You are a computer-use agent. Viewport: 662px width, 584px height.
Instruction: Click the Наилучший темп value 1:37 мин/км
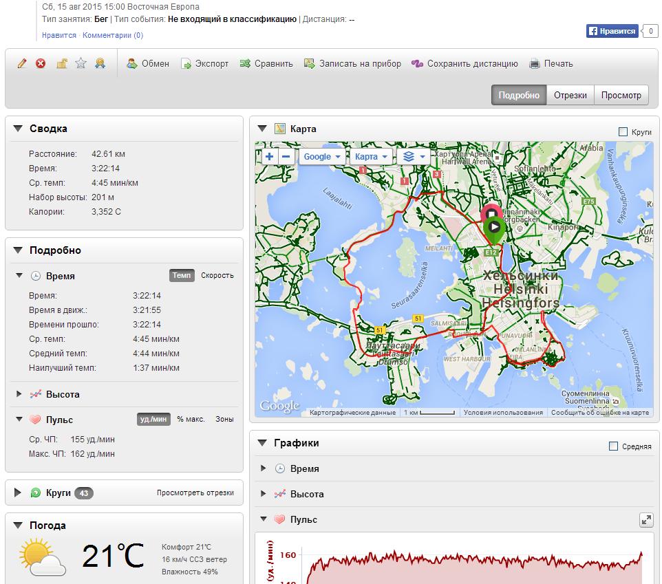click(156, 368)
